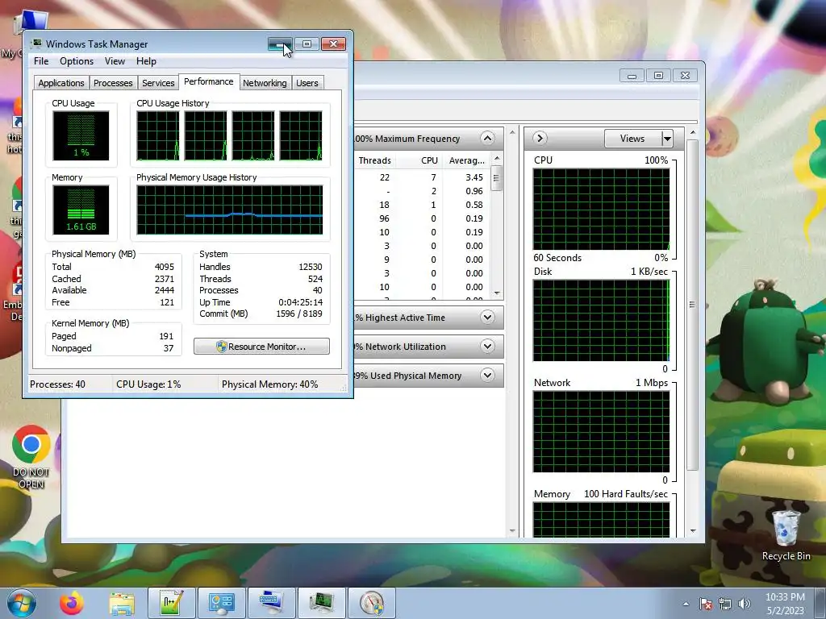Viewport: 826px width, 619px height.
Task: Show hidden system tray icons
Action: pos(686,604)
